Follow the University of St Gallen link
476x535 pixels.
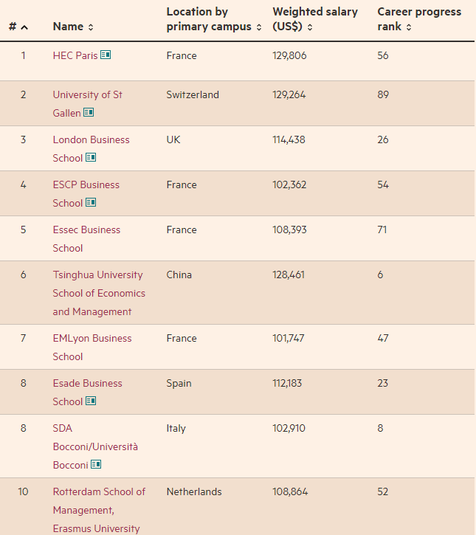(x=87, y=95)
